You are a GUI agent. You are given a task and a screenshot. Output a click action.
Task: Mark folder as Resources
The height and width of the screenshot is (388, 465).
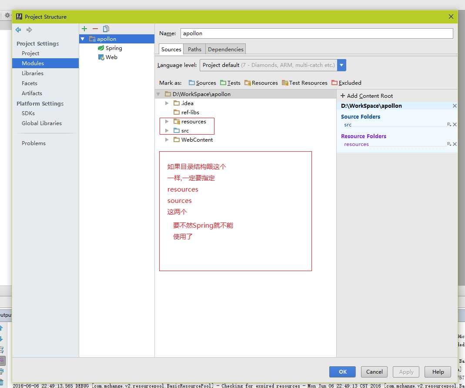tap(261, 83)
